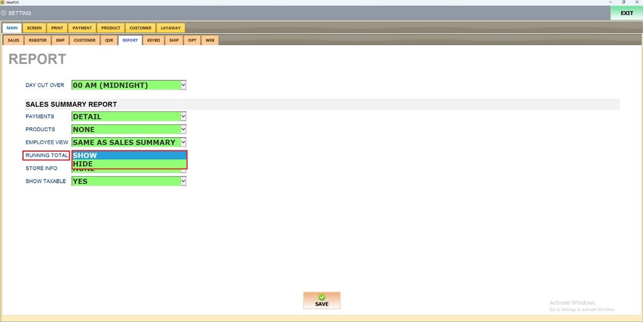Viewport: 643px width, 322px height.
Task: Click the REPORT page title
Action: pyautogui.click(x=38, y=59)
